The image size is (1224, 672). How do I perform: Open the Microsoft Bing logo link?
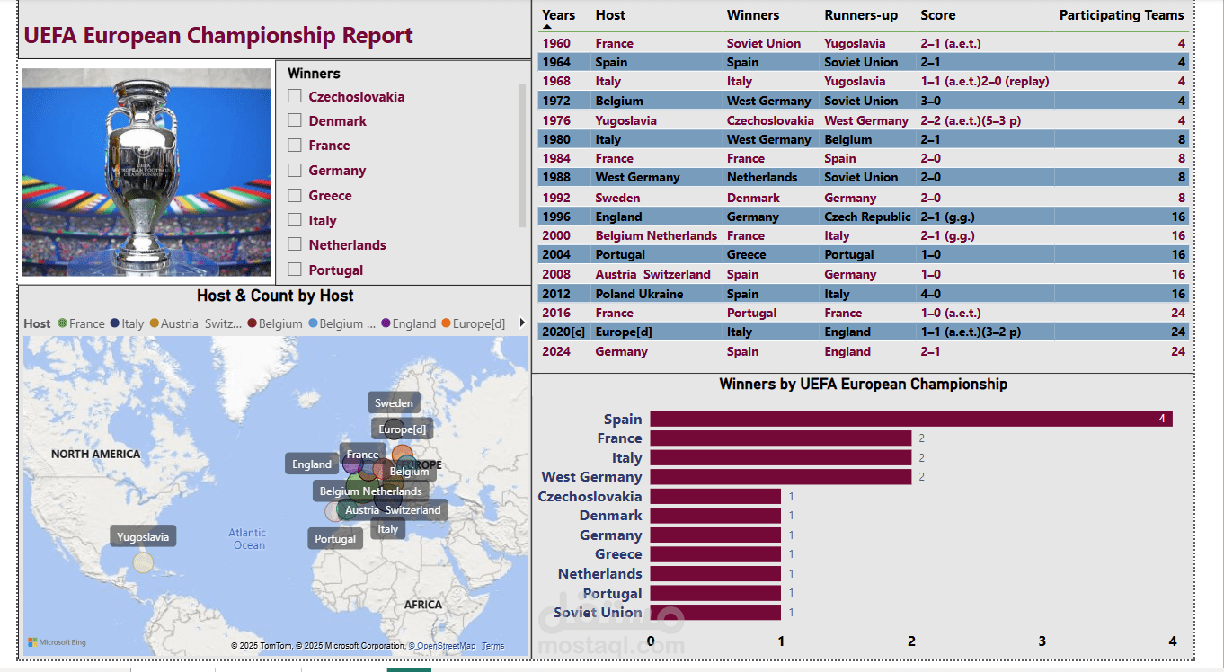point(57,642)
